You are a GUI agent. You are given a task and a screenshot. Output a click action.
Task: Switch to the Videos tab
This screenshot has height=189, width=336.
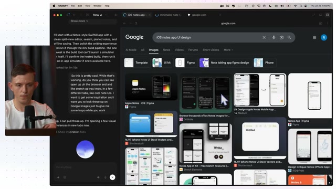179,50
